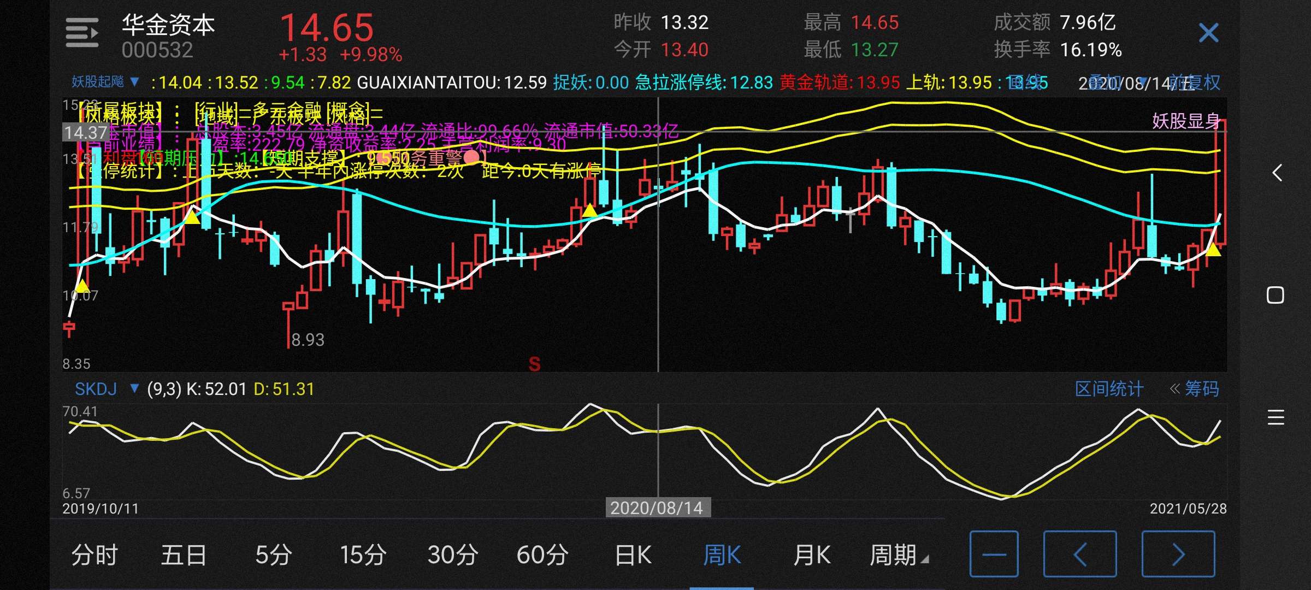The image size is (1311, 590).
Task: Tap the start date 2019/10/11
Action: [101, 509]
